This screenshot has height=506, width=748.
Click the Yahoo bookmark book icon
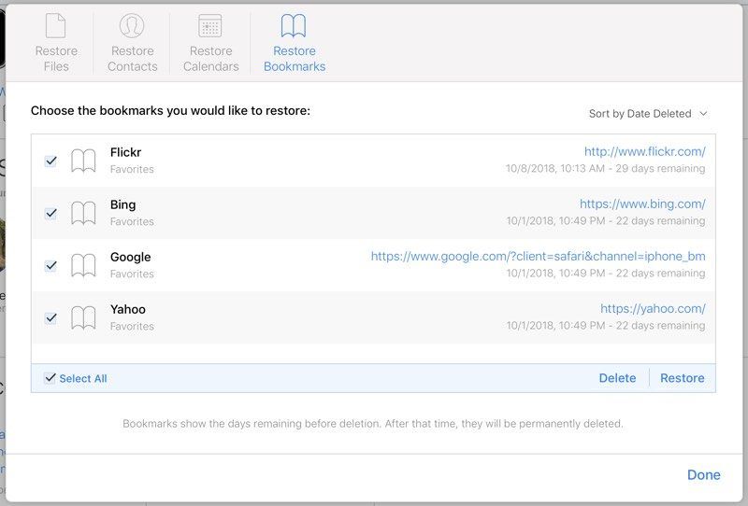83,317
